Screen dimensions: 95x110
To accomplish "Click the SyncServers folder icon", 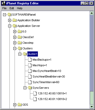I will [x=30, y=88].
